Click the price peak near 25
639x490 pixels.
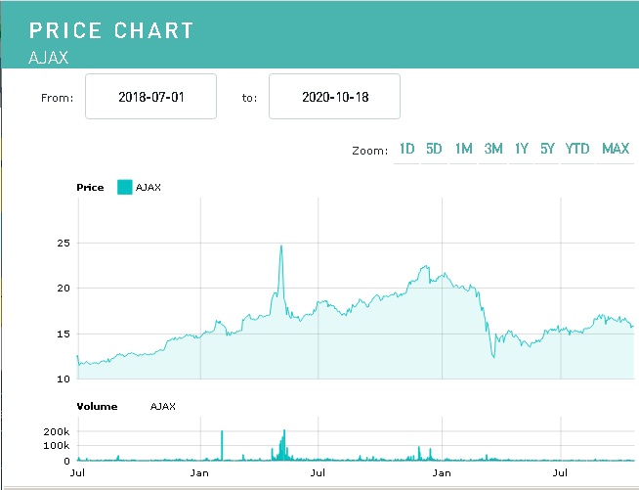tap(281, 246)
